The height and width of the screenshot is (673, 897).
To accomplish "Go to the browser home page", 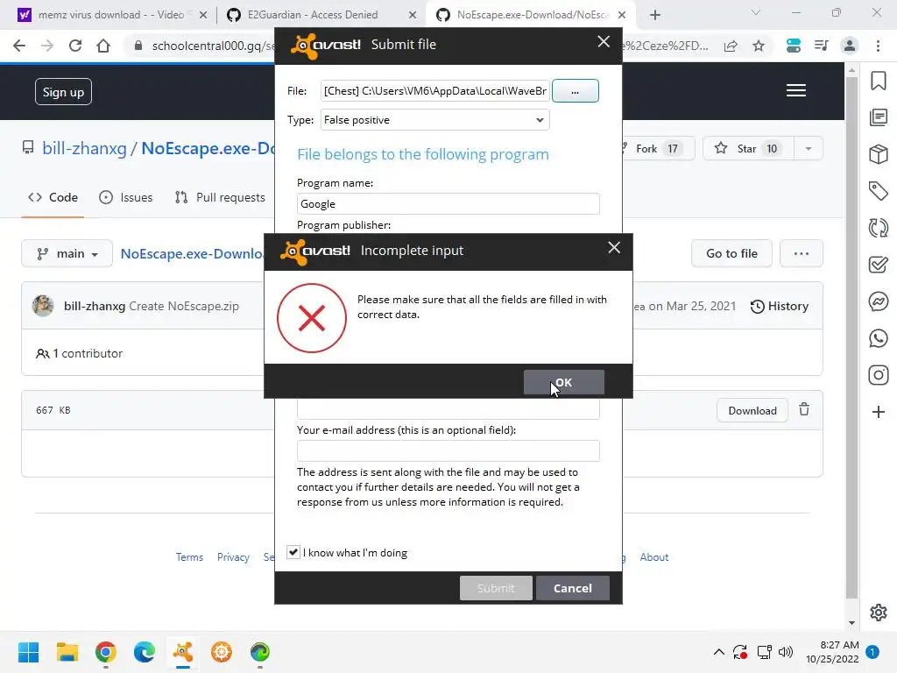I will click(x=103, y=46).
